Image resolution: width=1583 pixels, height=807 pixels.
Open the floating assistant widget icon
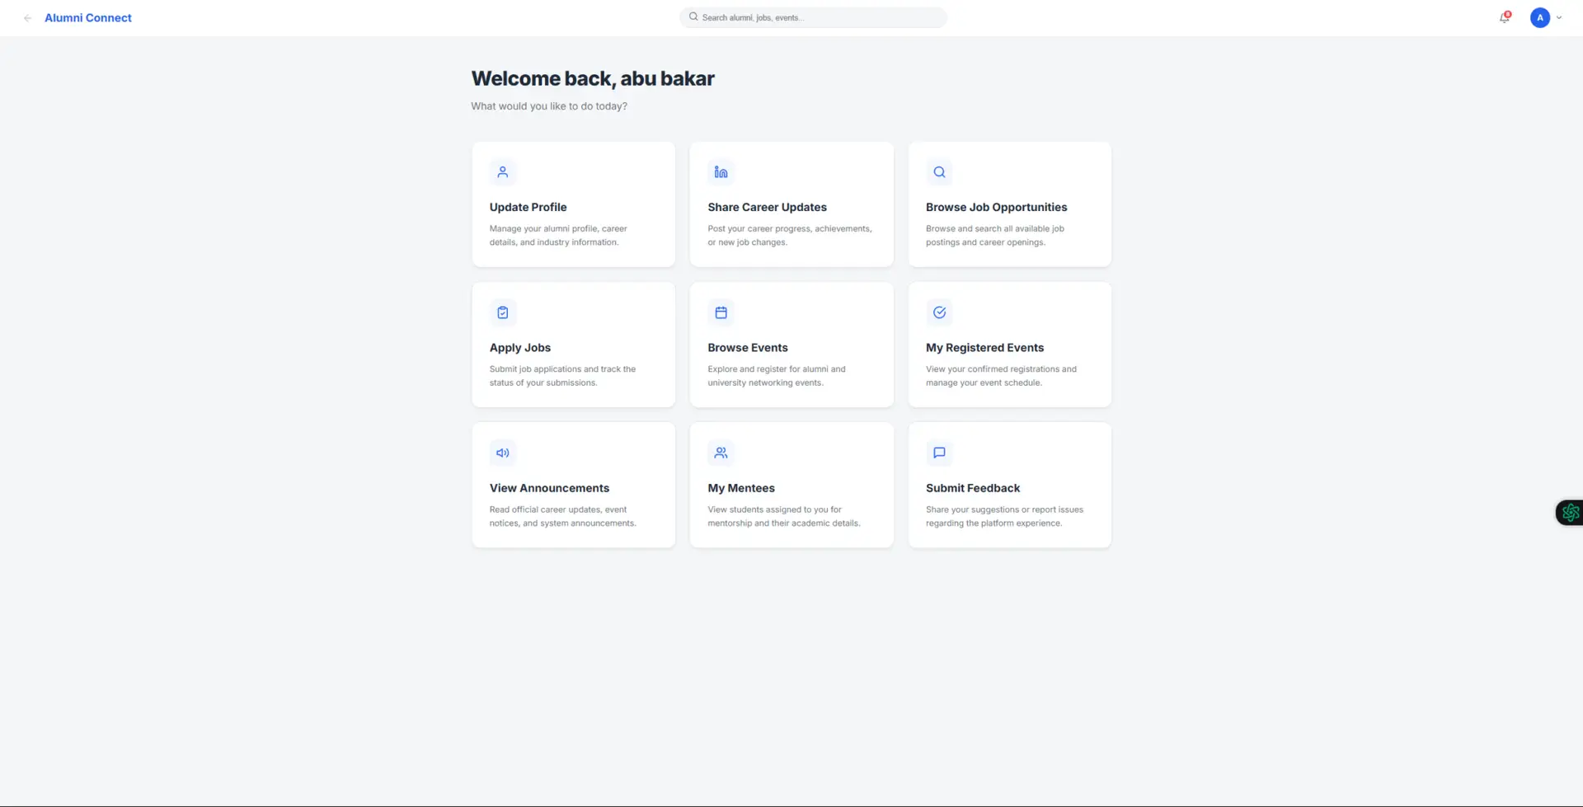click(x=1570, y=513)
